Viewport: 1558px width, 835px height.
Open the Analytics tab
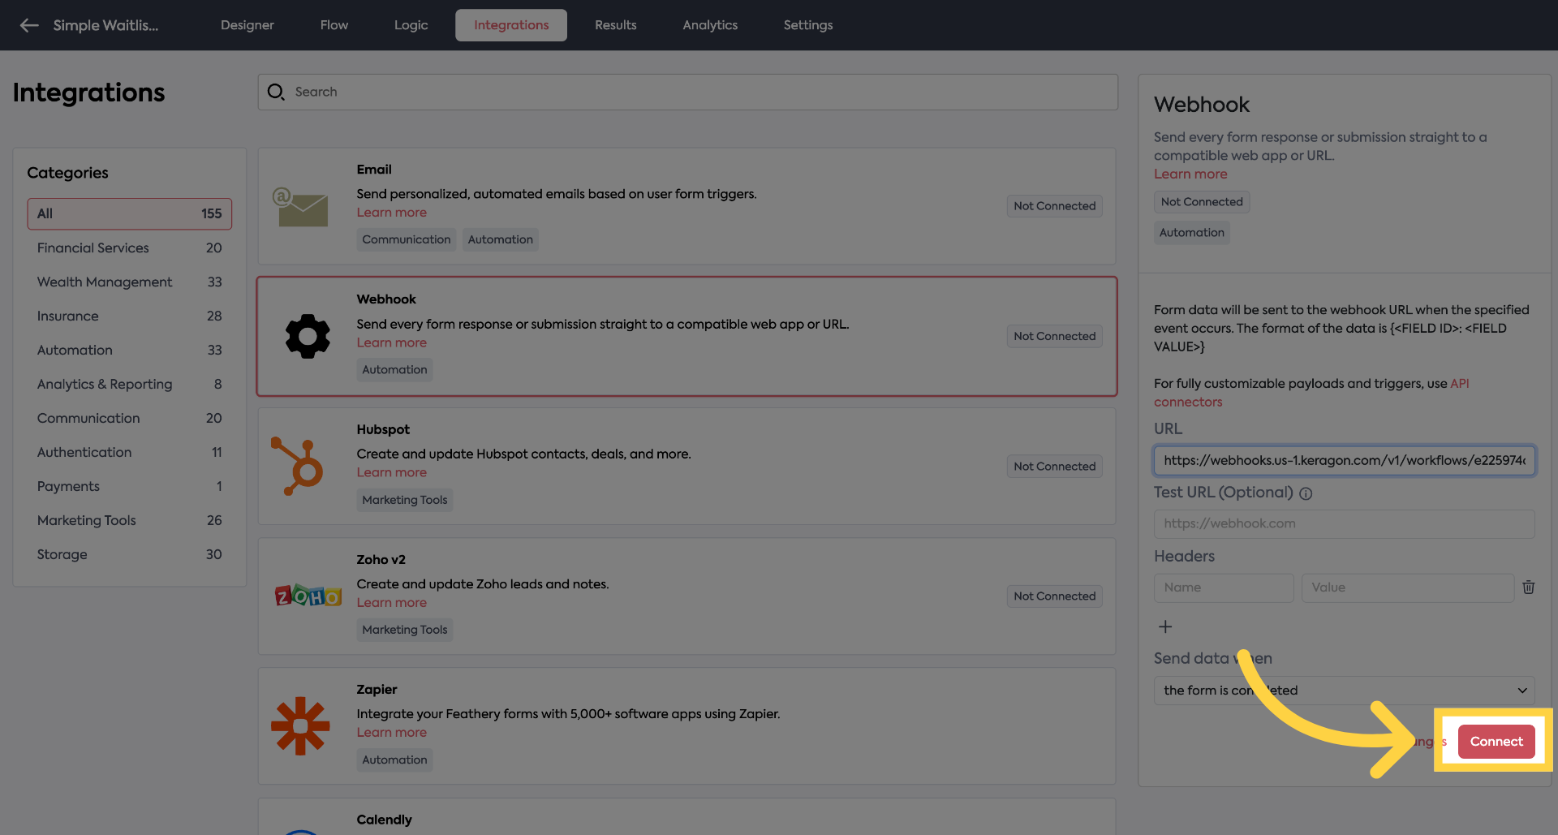click(710, 25)
